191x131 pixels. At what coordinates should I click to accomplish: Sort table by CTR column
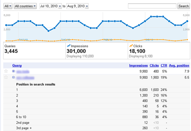coord(164,65)
